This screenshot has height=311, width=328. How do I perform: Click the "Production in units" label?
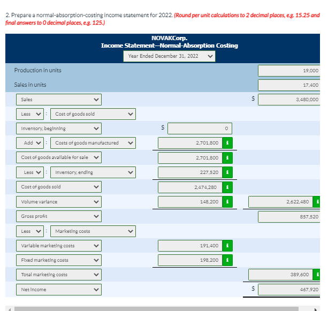[37, 70]
